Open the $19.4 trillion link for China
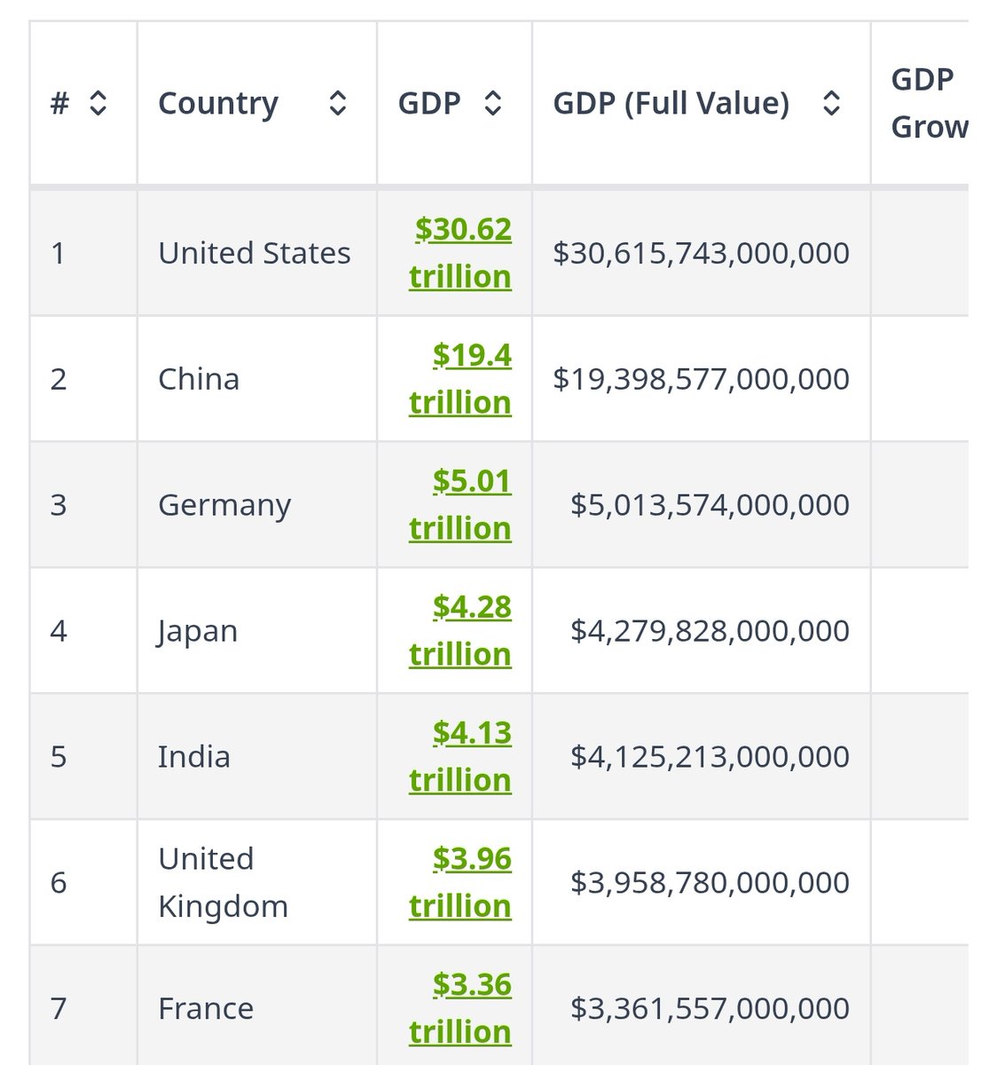The image size is (997, 1065). click(459, 378)
